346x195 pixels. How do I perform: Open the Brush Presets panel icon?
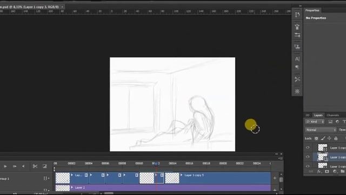(297, 27)
